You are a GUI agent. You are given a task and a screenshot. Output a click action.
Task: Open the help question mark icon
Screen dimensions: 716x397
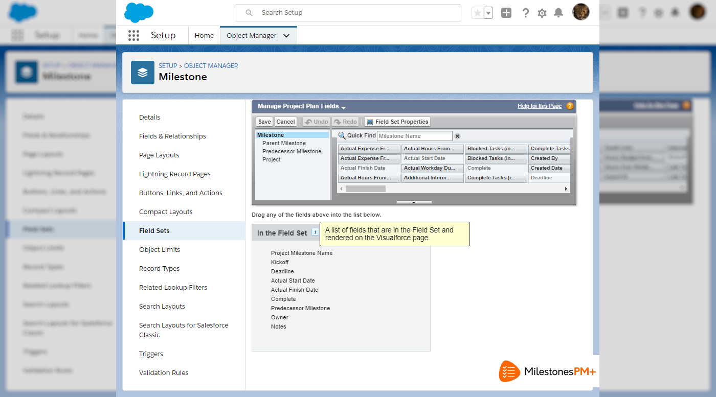pyautogui.click(x=525, y=13)
